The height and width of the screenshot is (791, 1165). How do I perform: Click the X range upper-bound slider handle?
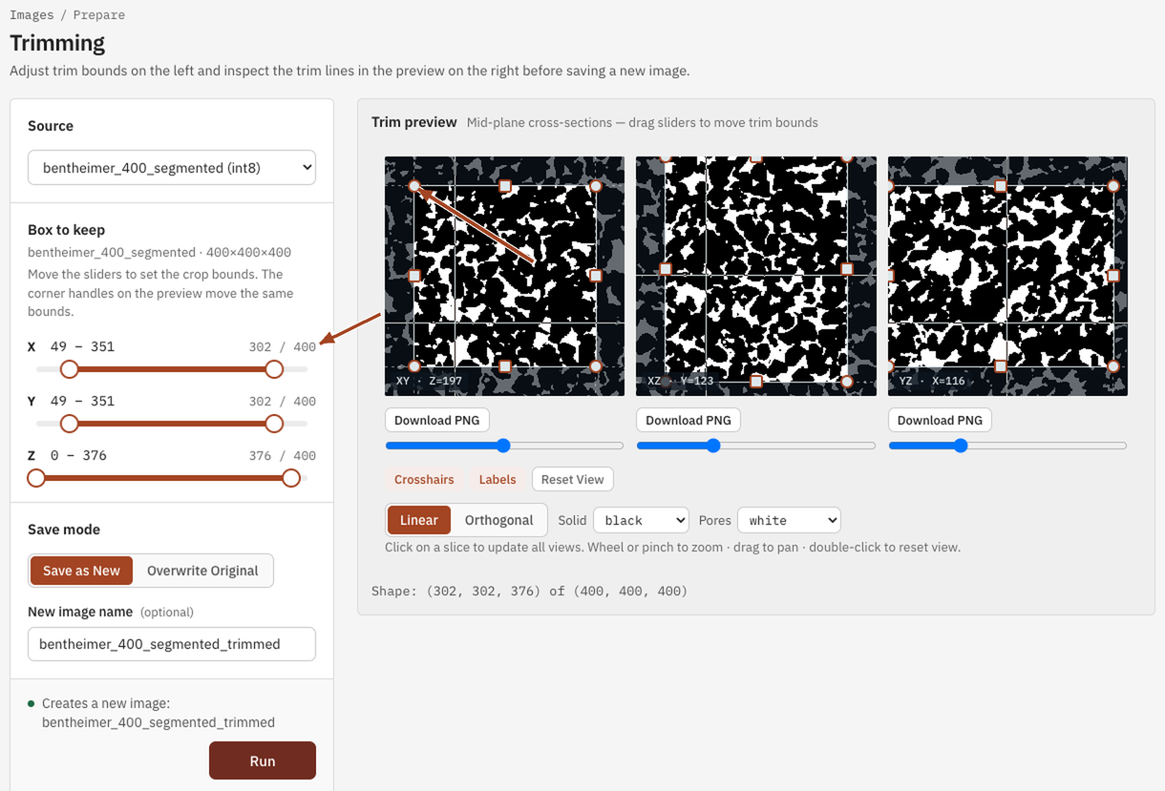click(x=274, y=369)
